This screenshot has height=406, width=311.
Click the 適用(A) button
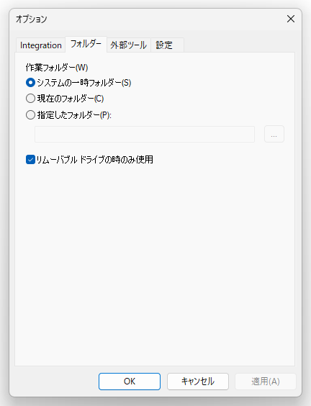pos(266,381)
